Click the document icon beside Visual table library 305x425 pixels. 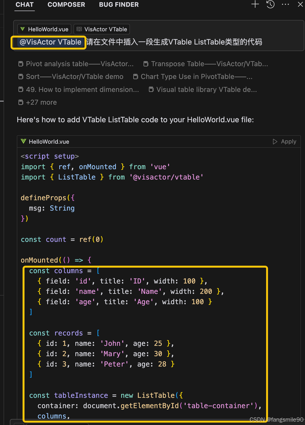coord(151,90)
